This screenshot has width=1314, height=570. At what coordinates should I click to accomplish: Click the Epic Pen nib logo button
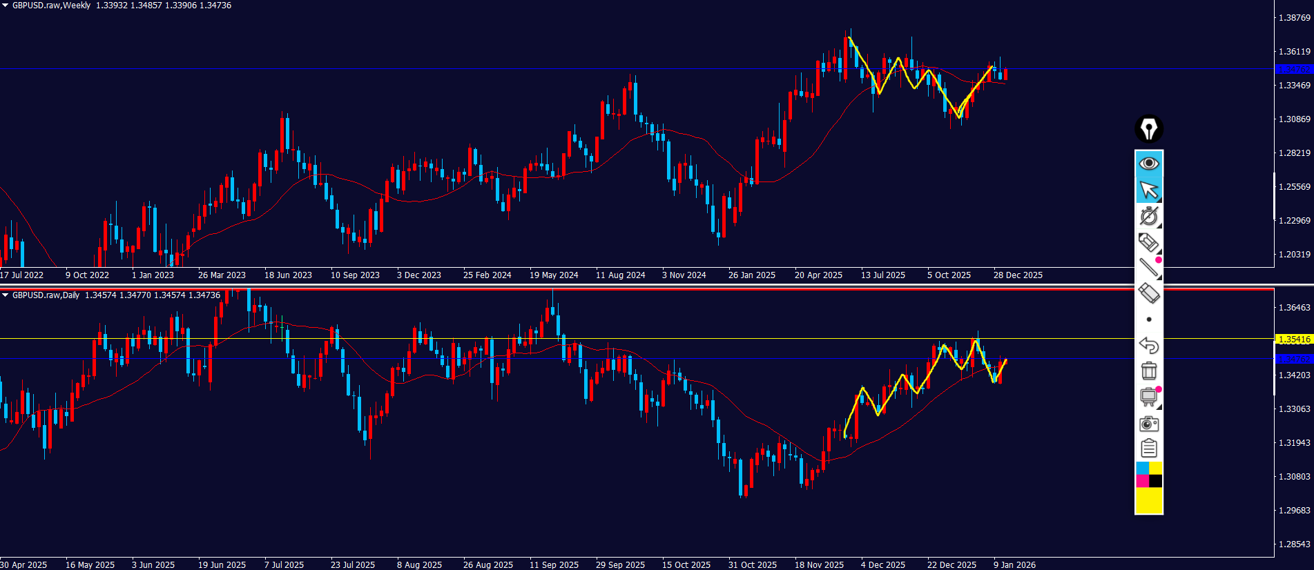coord(1148,129)
